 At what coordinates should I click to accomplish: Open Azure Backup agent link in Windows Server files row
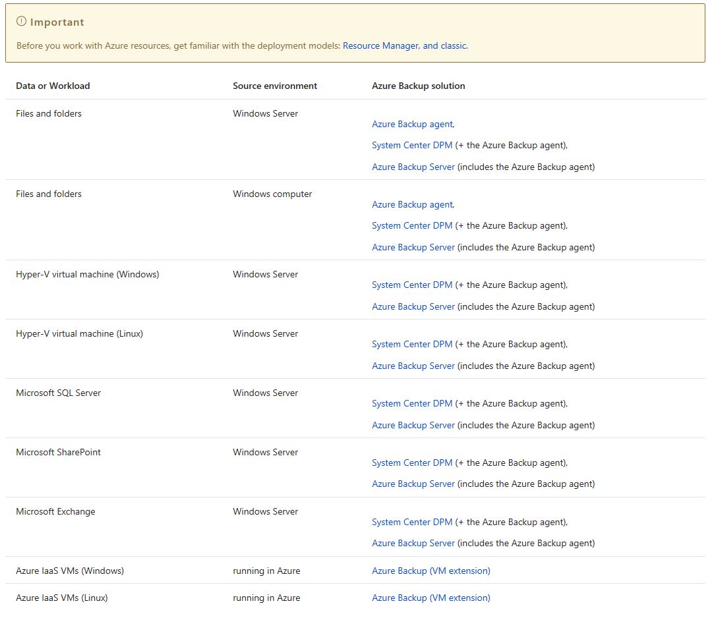[x=413, y=124]
